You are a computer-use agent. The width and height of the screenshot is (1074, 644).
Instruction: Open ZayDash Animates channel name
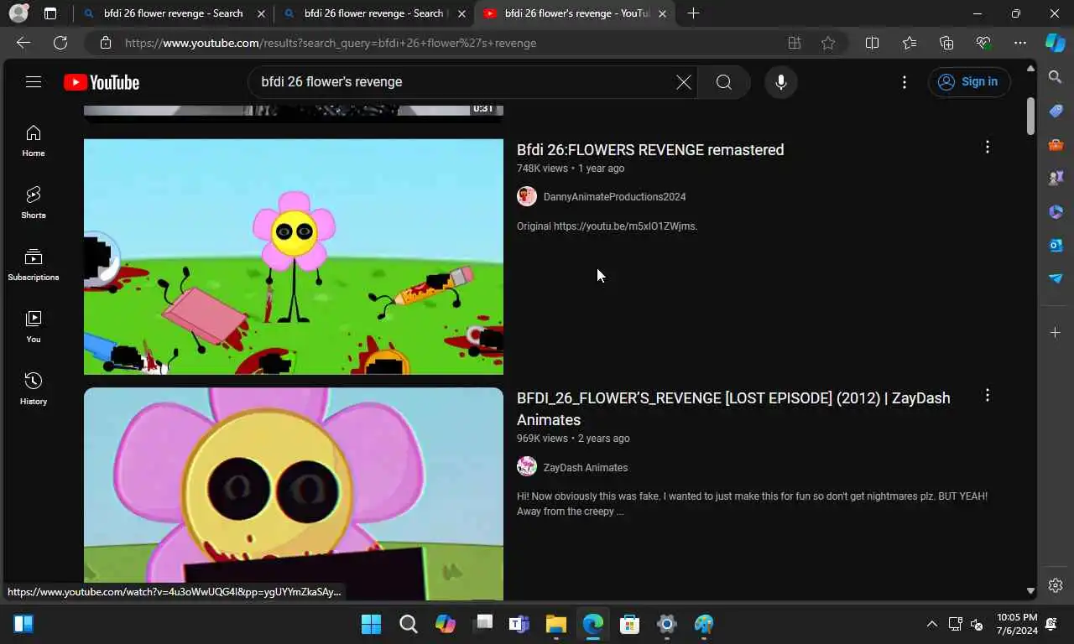click(586, 468)
